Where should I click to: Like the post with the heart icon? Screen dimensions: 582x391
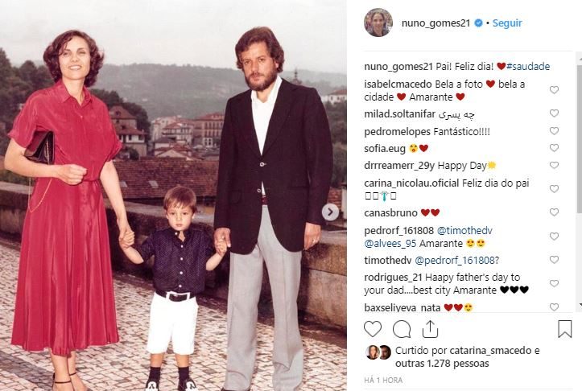(x=372, y=329)
